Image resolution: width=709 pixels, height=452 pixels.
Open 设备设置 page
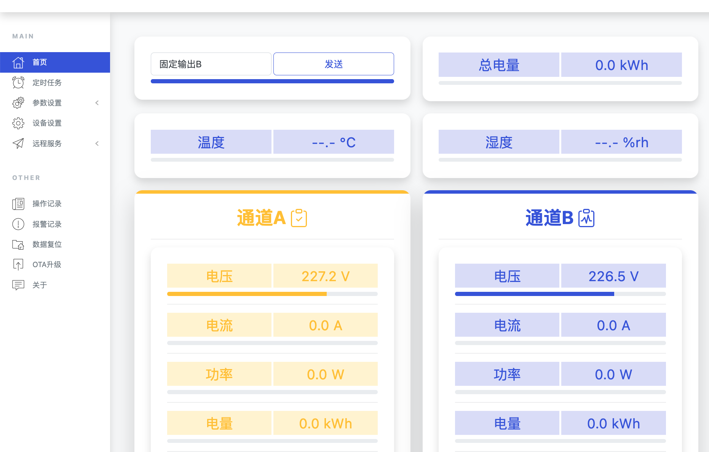[x=55, y=123]
